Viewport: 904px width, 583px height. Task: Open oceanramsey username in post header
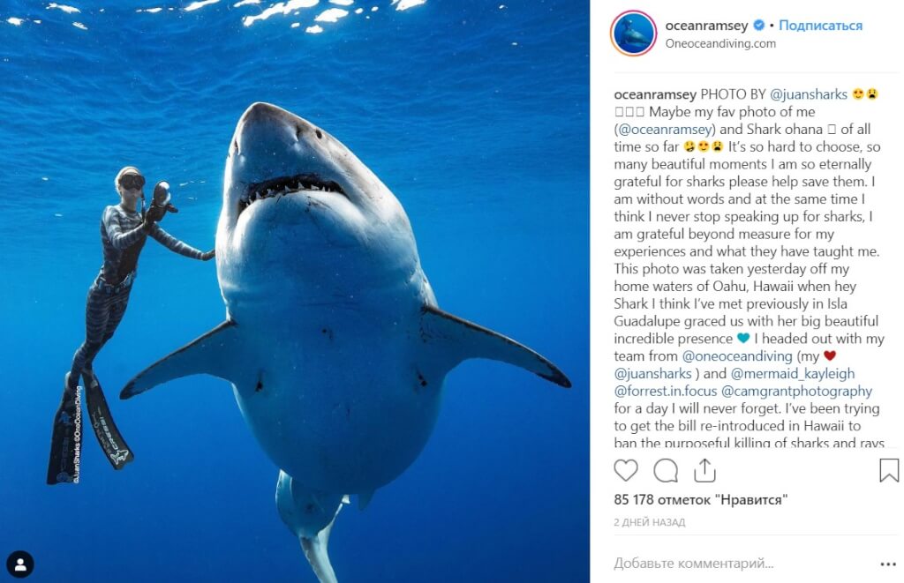click(705, 26)
